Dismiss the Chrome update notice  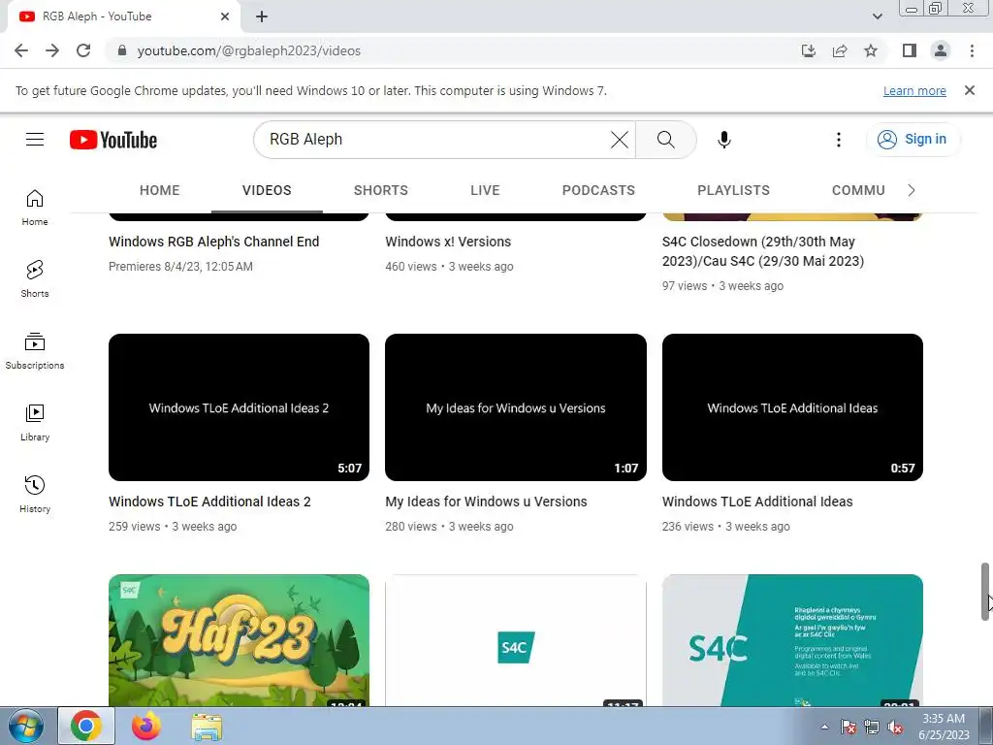pyautogui.click(x=970, y=90)
